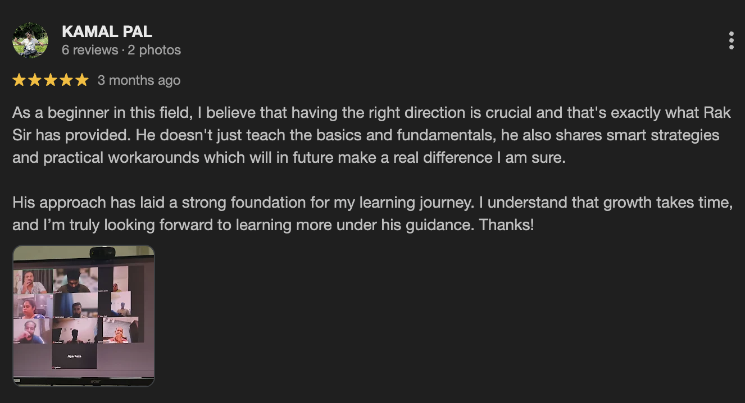Image resolution: width=745 pixels, height=403 pixels.
Task: Click the review line starting "As a beginner"
Action: [337, 113]
